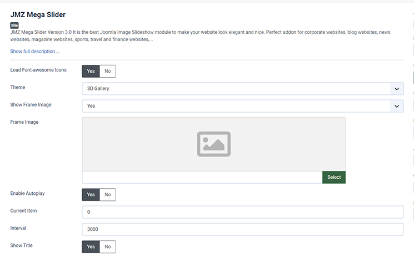The height and width of the screenshot is (257, 414).
Task: Click the Frame Image label
Action: pyautogui.click(x=24, y=122)
